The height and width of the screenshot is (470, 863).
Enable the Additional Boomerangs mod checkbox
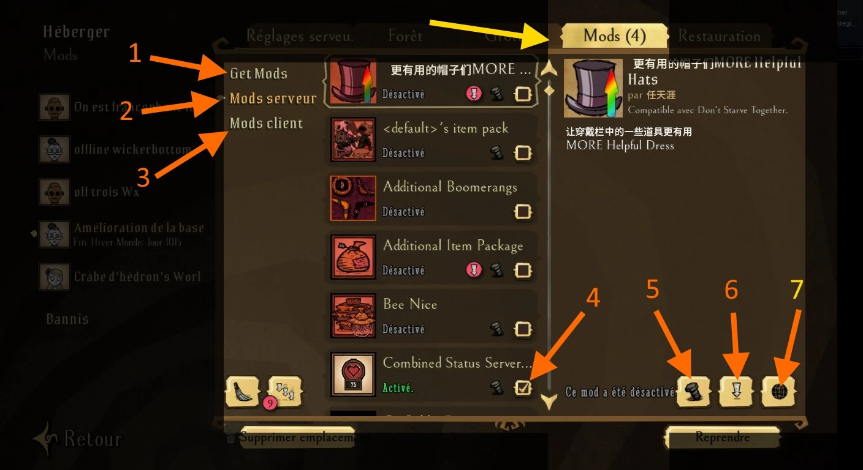[x=523, y=212]
